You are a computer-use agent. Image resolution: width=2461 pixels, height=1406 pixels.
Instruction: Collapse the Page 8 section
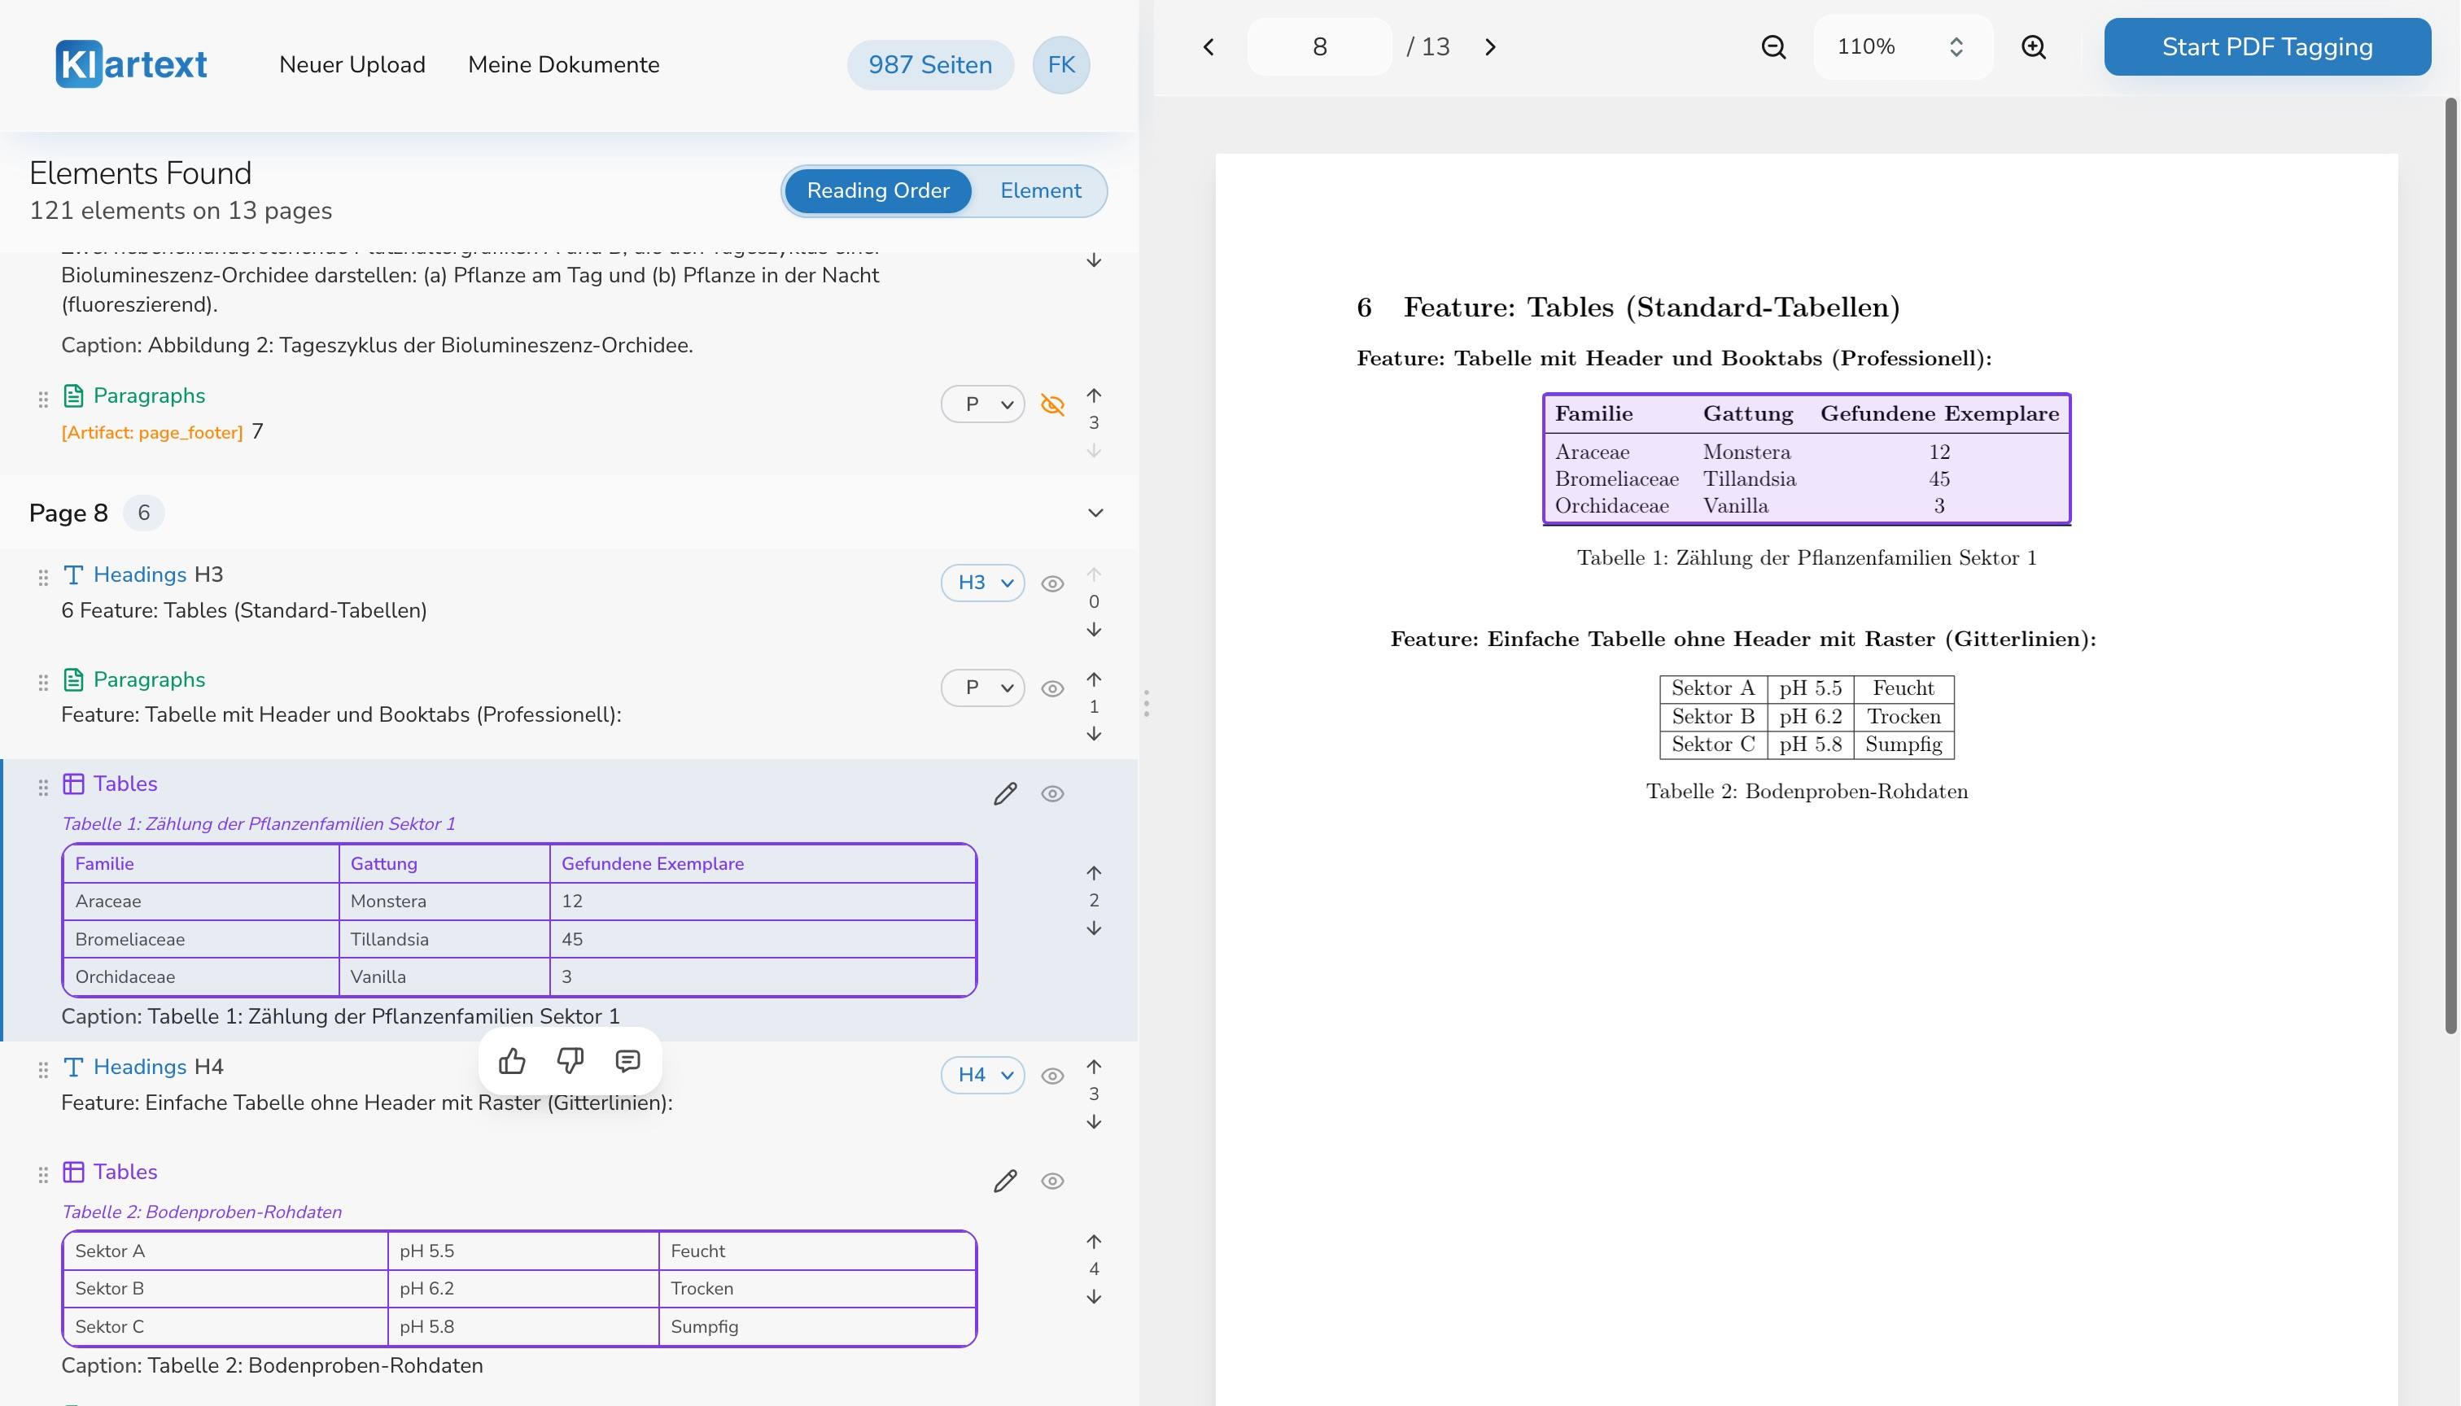click(1095, 513)
